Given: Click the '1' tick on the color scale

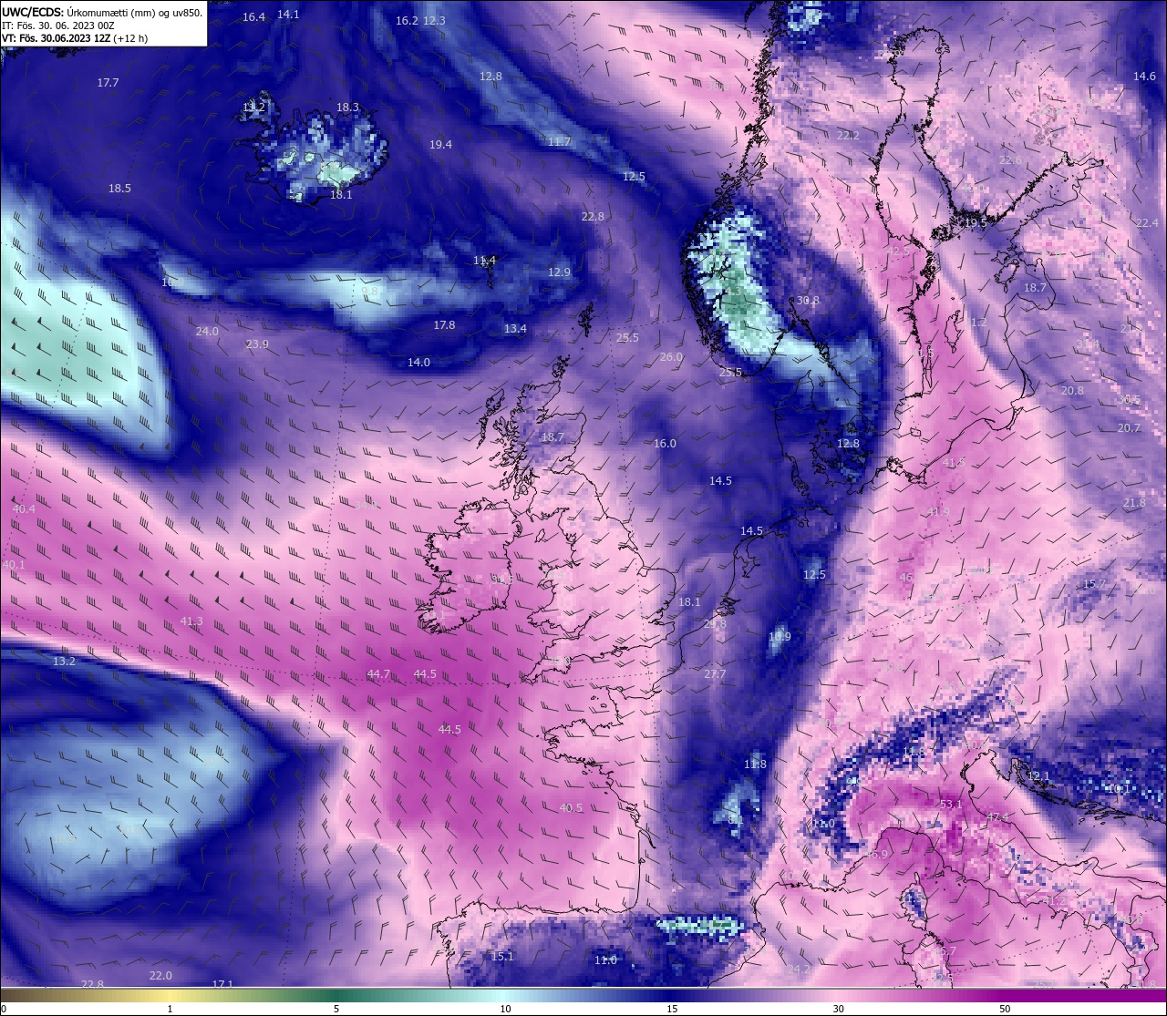Looking at the screenshot, I should tap(170, 1009).
